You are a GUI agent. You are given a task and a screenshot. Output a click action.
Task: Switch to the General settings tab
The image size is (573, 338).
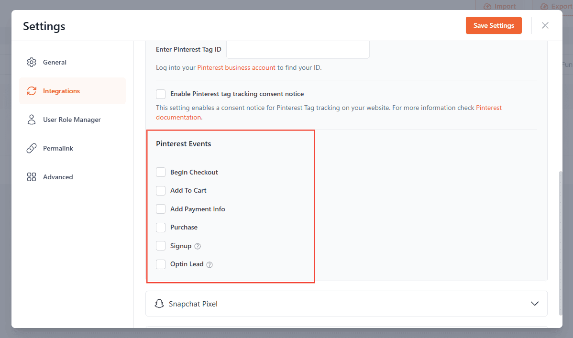[x=55, y=62]
